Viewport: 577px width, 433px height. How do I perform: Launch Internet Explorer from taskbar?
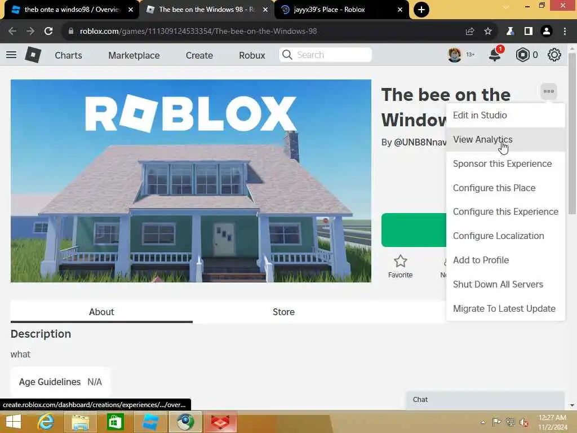tap(46, 422)
